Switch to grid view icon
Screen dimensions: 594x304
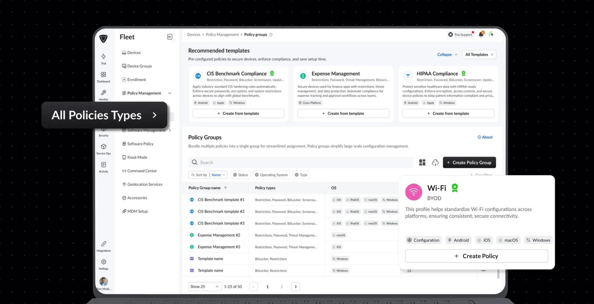[422, 162]
